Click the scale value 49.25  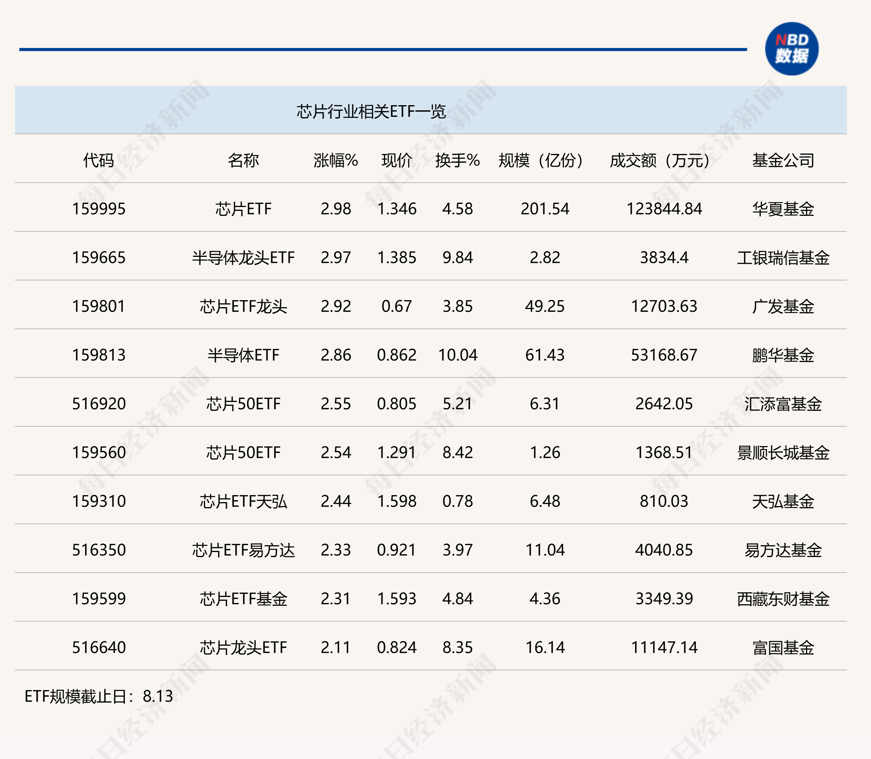click(545, 306)
